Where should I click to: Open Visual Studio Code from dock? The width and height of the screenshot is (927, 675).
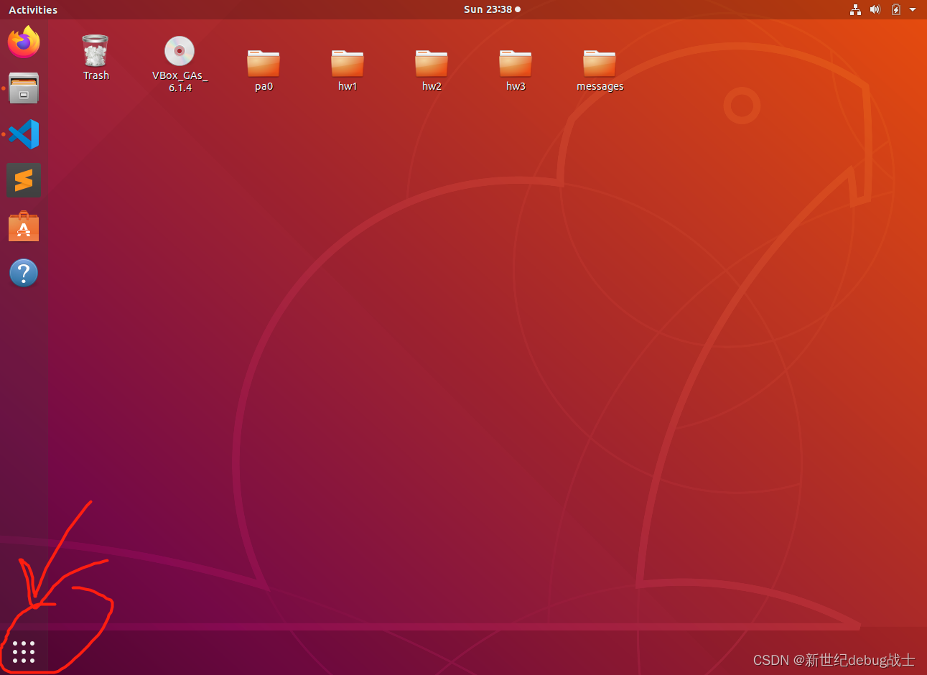(x=24, y=134)
